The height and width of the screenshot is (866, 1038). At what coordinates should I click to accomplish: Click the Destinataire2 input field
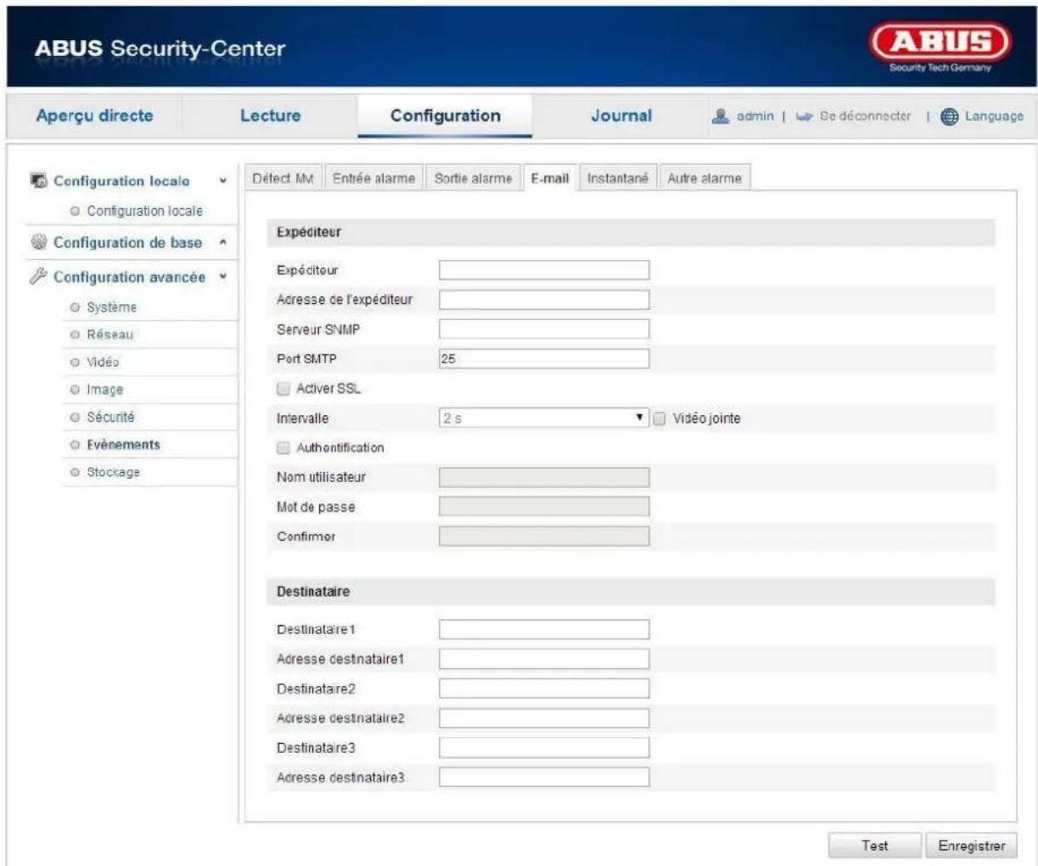click(x=544, y=689)
